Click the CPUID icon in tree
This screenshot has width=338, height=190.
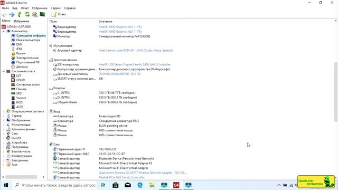(13, 80)
